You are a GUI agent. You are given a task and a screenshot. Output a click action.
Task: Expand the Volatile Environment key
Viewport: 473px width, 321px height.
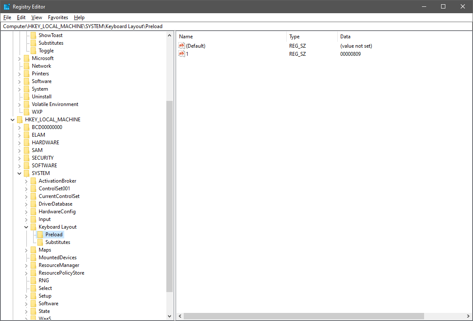[x=19, y=104]
